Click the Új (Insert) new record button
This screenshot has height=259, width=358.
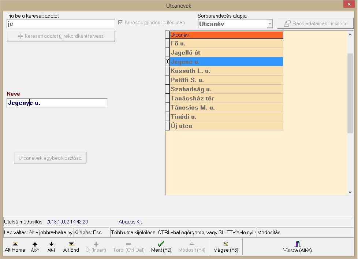coord(96,247)
